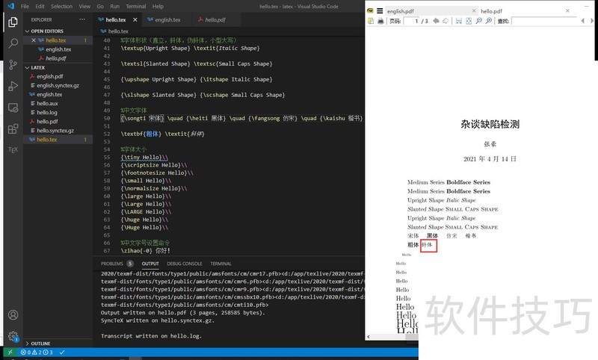This screenshot has width=598, height=360.
Task: Close the english.pdf tab in PDF viewer
Action: pyautogui.click(x=474, y=10)
